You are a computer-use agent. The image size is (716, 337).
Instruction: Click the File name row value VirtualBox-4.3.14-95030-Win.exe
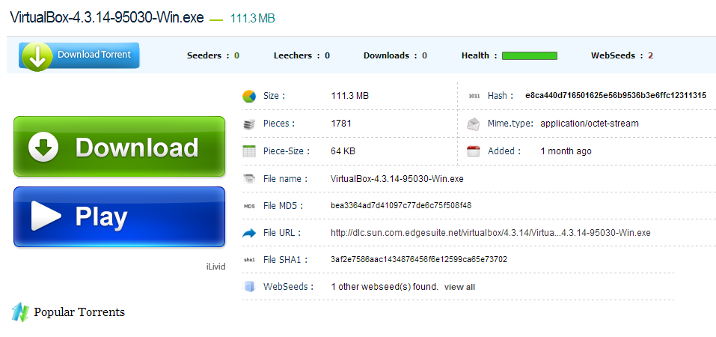pyautogui.click(x=397, y=179)
